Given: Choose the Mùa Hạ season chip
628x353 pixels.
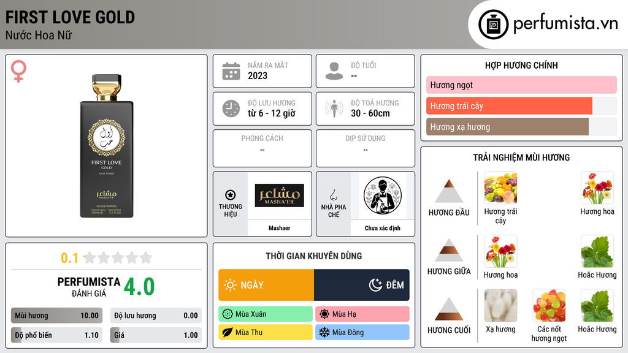Looking at the screenshot, I should [362, 314].
